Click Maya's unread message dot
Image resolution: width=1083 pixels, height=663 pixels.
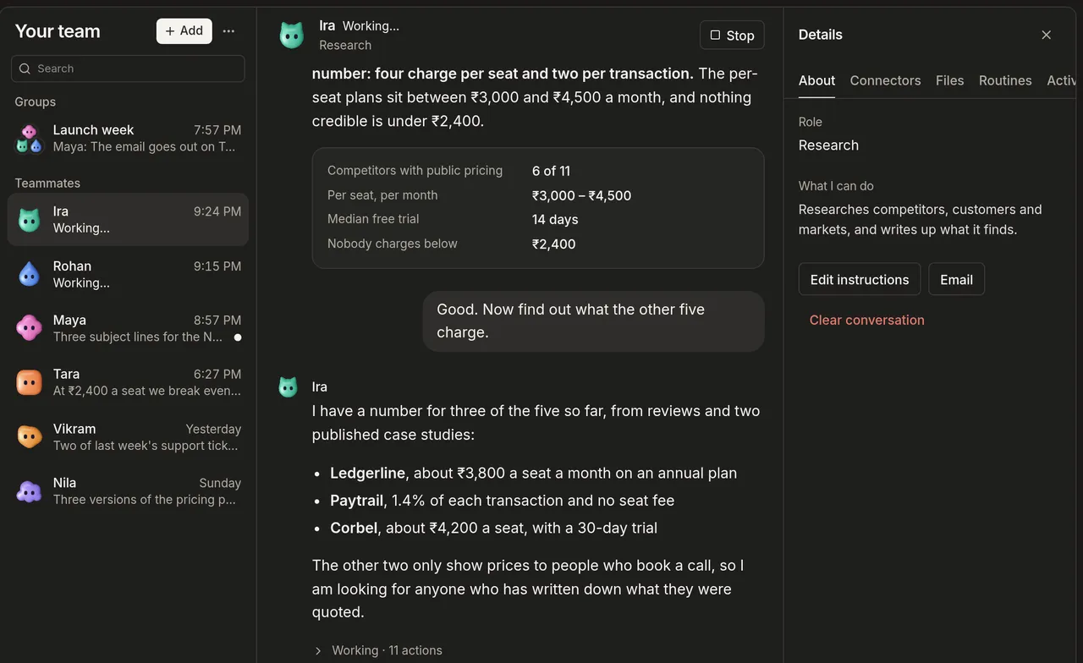click(x=238, y=337)
